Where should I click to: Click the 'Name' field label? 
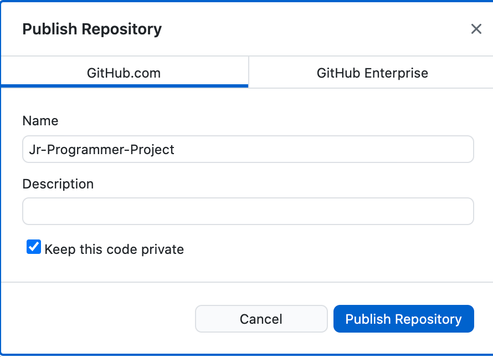pos(40,120)
